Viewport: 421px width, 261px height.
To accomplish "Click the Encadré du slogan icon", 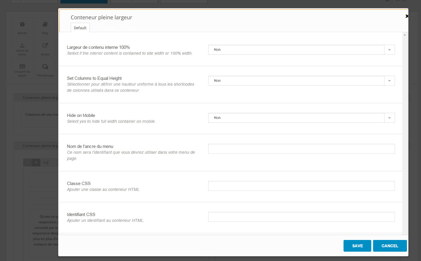I will click(x=22, y=67).
